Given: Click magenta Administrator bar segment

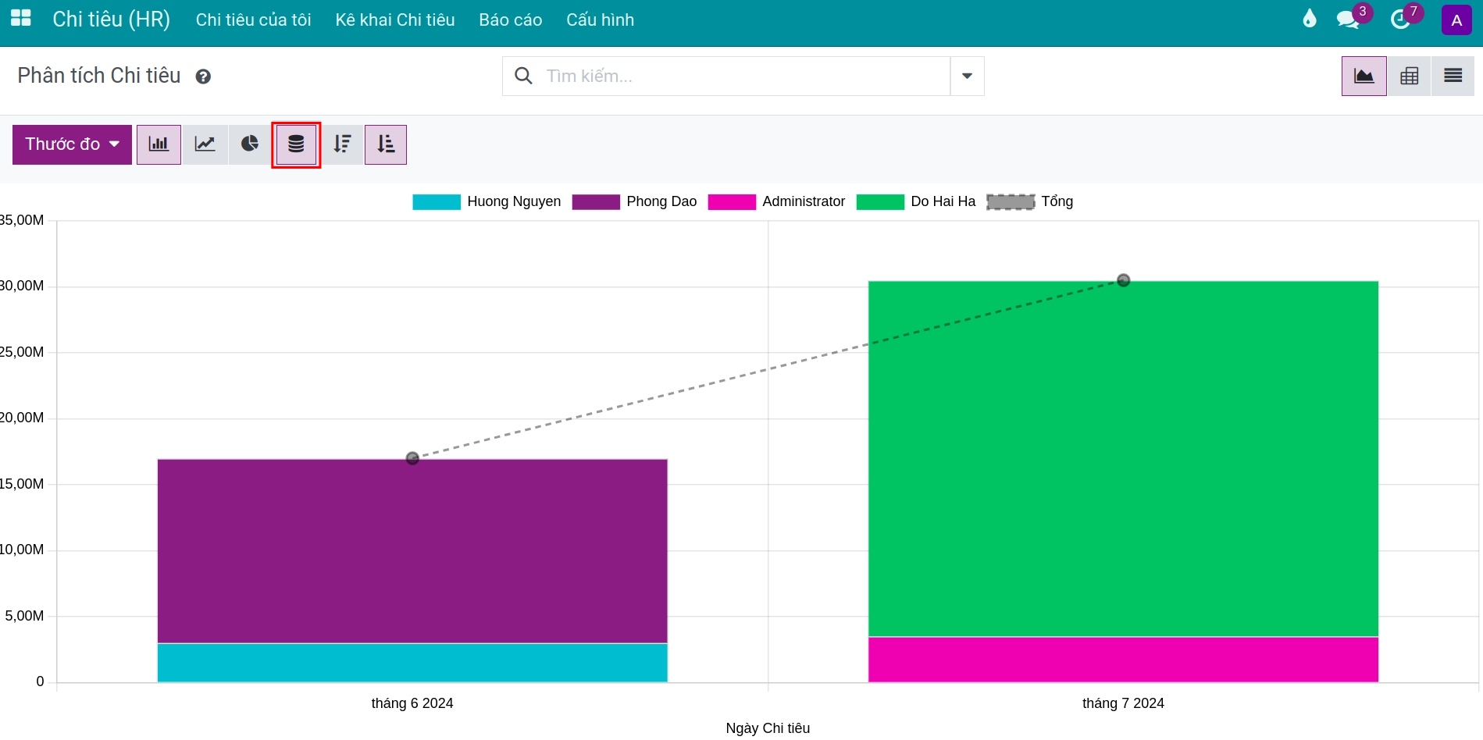Looking at the screenshot, I should pos(1123,660).
